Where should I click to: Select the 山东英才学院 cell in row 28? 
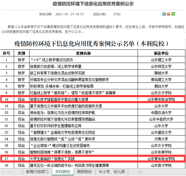161,165
